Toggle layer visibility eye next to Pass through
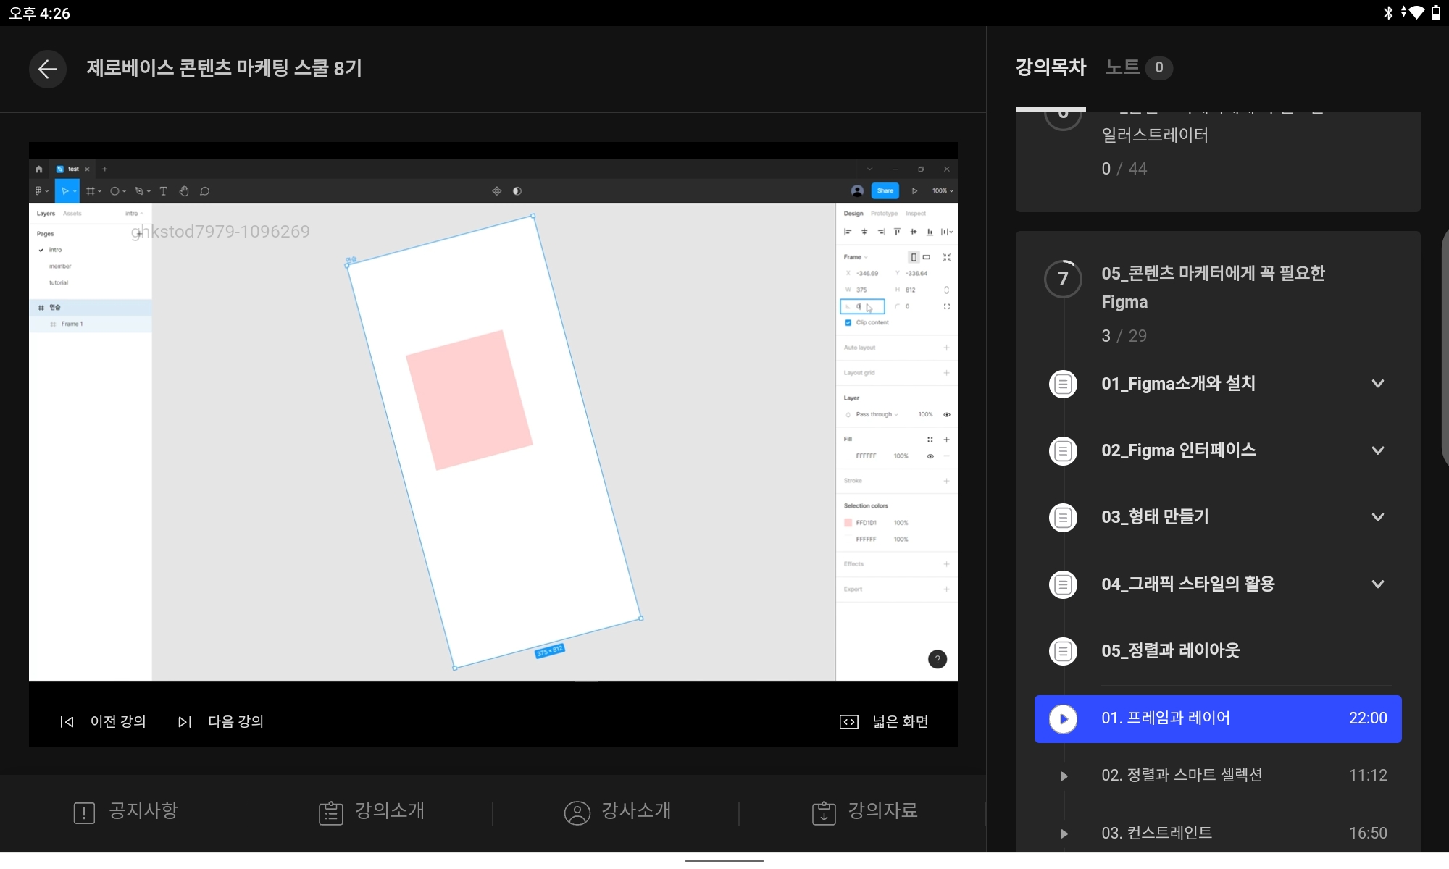The image size is (1449, 869). (x=946, y=415)
